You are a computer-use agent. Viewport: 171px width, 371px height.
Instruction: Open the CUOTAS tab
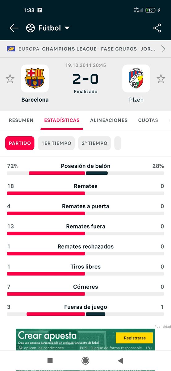(148, 120)
